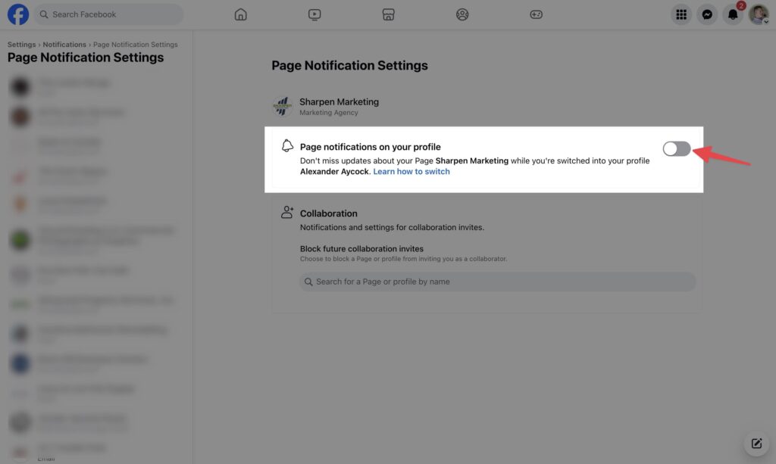Open the Groups icon
The image size is (776, 464).
[x=462, y=14]
